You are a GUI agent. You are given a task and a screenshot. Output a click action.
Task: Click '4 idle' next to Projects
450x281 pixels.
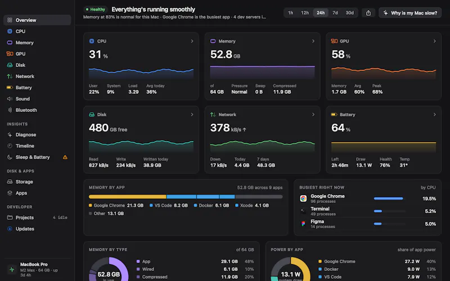click(60, 217)
